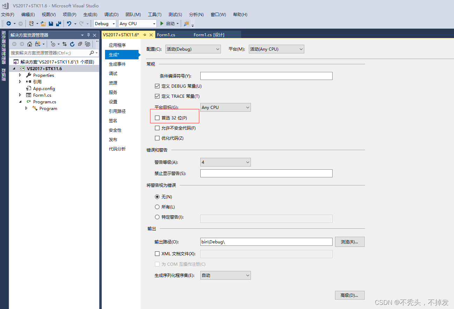Open the 服务器资源管理器 side tab

tap(3, 47)
